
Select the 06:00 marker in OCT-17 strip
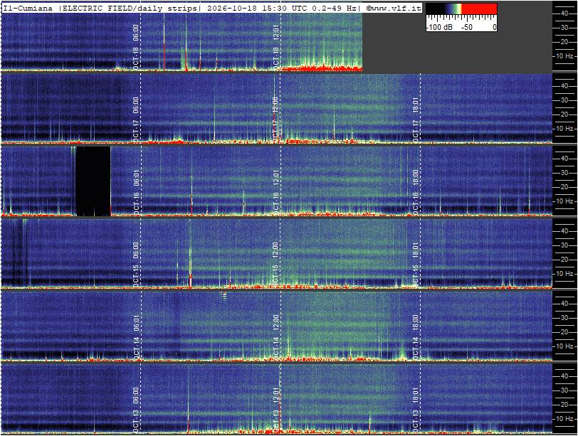coord(136,105)
